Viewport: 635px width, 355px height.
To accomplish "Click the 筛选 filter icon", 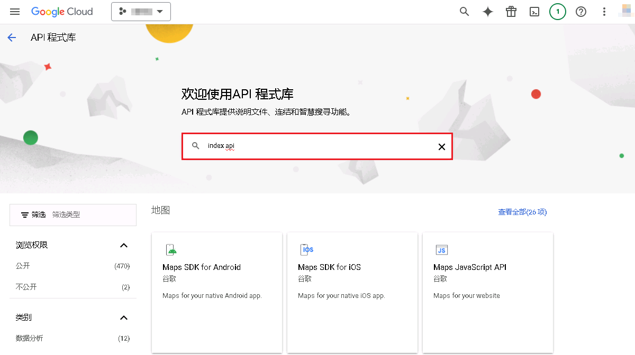I will pos(25,215).
